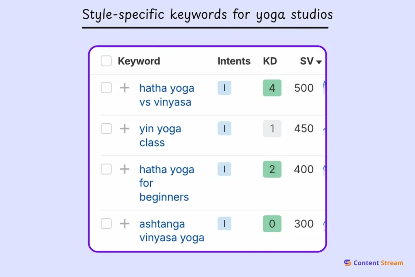
Task: Click the intent badge on the "yin yoga class" row
Action: pyautogui.click(x=224, y=129)
